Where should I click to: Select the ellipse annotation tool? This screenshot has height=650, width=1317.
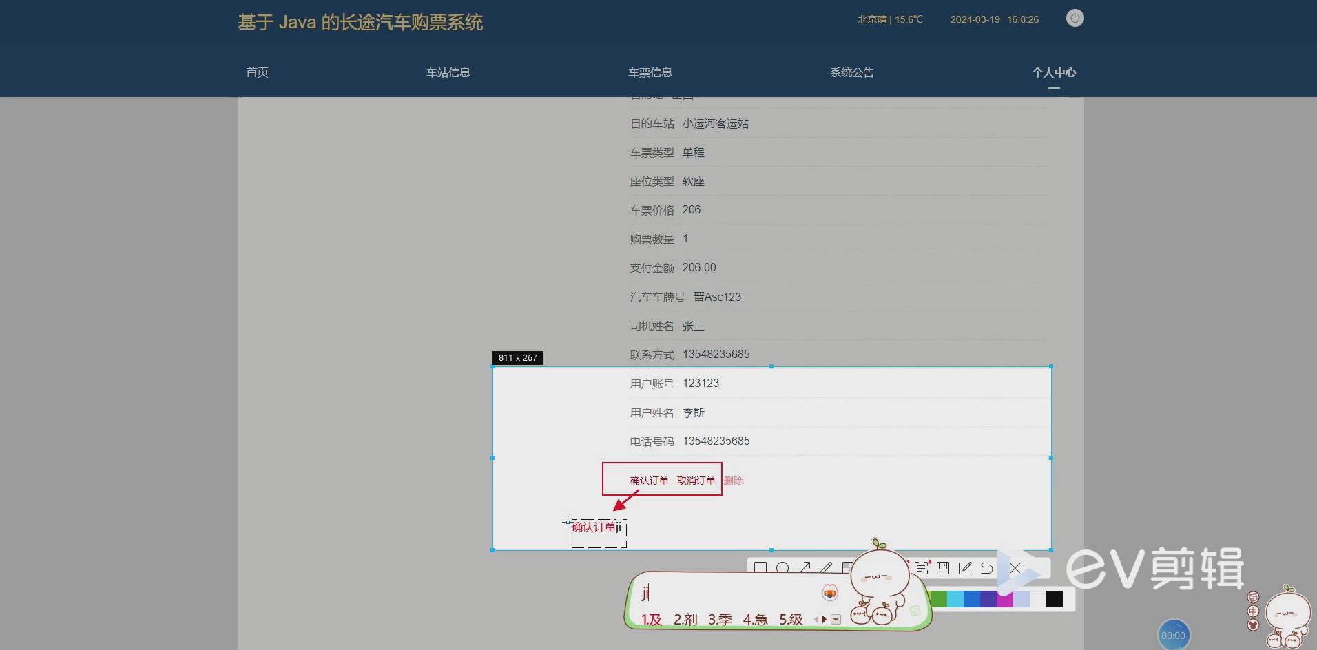(x=782, y=567)
